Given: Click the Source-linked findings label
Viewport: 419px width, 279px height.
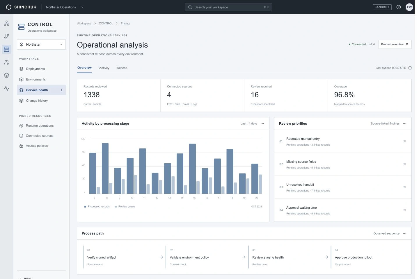Looking at the screenshot, I should tap(385, 124).
